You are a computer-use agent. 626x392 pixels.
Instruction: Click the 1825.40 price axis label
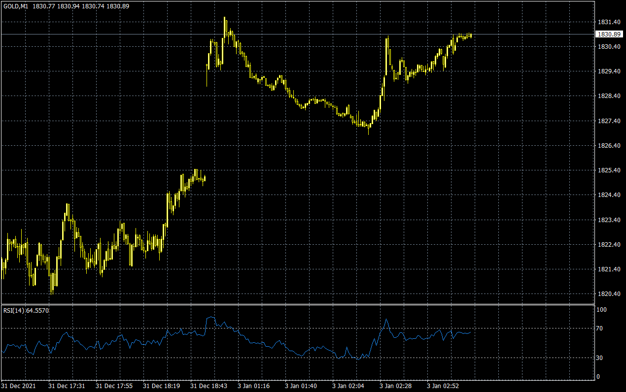pyautogui.click(x=608, y=170)
